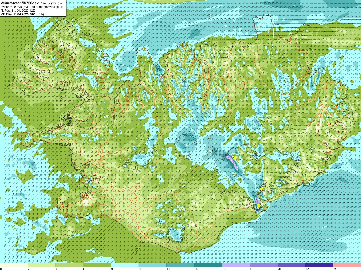Click the legend tick label 16
Viewport: 361px width, 271px height.
pyautogui.click(x=224, y=269)
